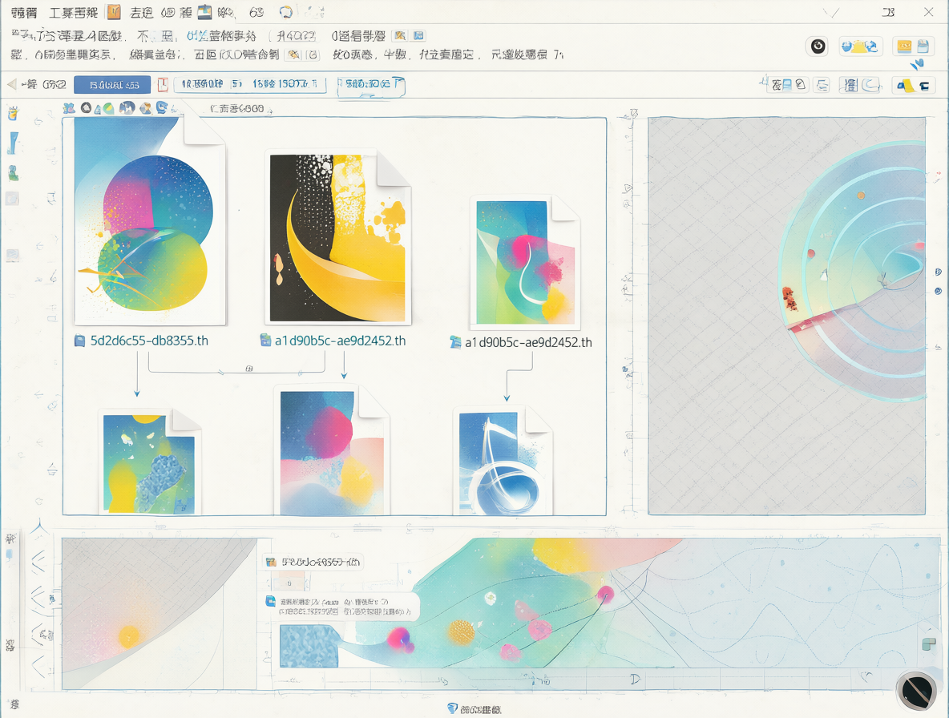This screenshot has height=718, width=949.
Task: Click the yellow dot in the bottom-left gradient panel
Action: [x=129, y=636]
